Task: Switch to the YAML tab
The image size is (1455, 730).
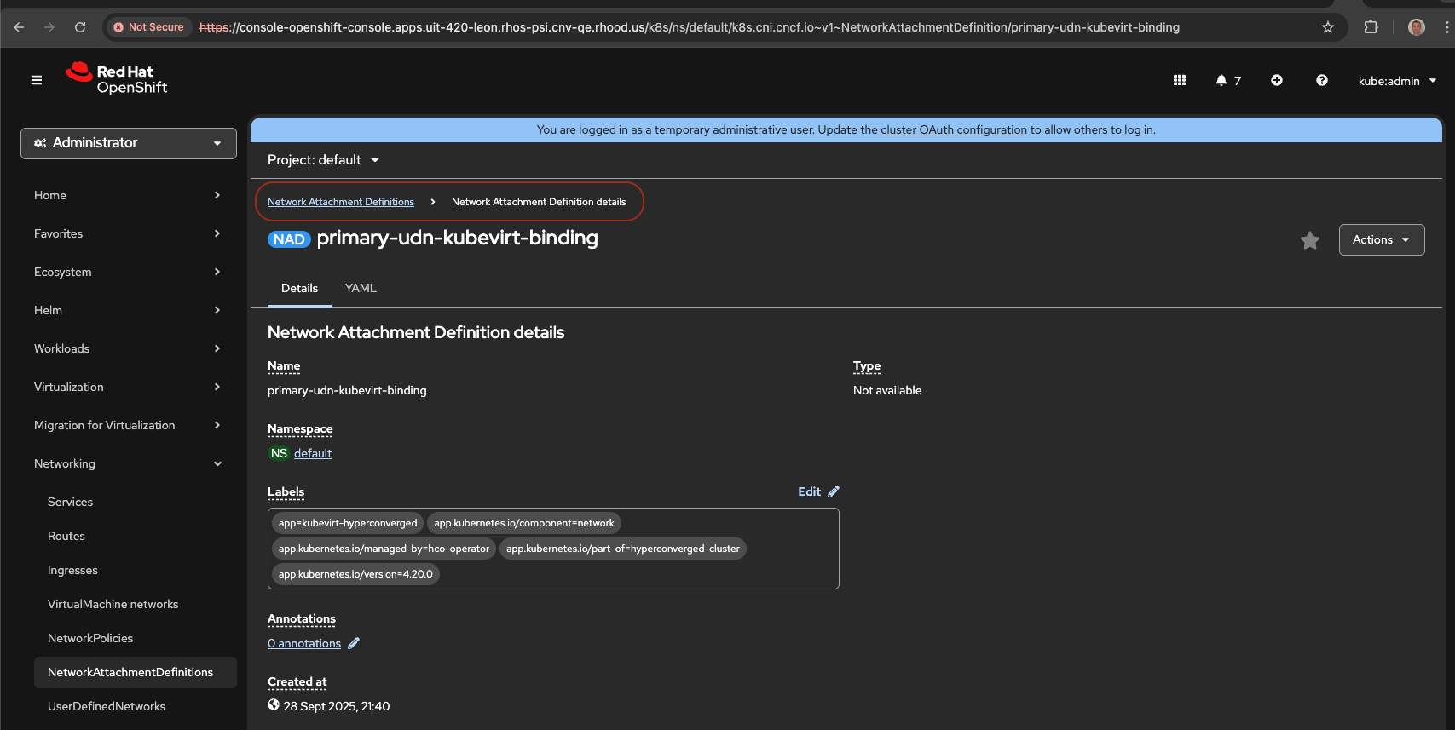Action: pos(361,288)
